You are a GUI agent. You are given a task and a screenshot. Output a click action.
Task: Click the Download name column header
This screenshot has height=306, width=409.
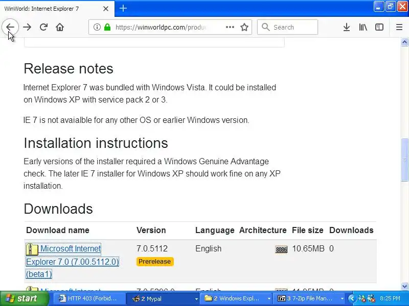tap(58, 230)
